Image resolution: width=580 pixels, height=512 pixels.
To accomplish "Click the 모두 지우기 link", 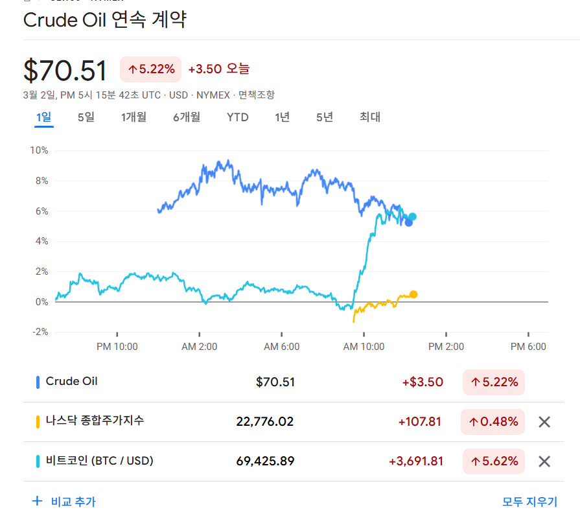I will (x=529, y=502).
